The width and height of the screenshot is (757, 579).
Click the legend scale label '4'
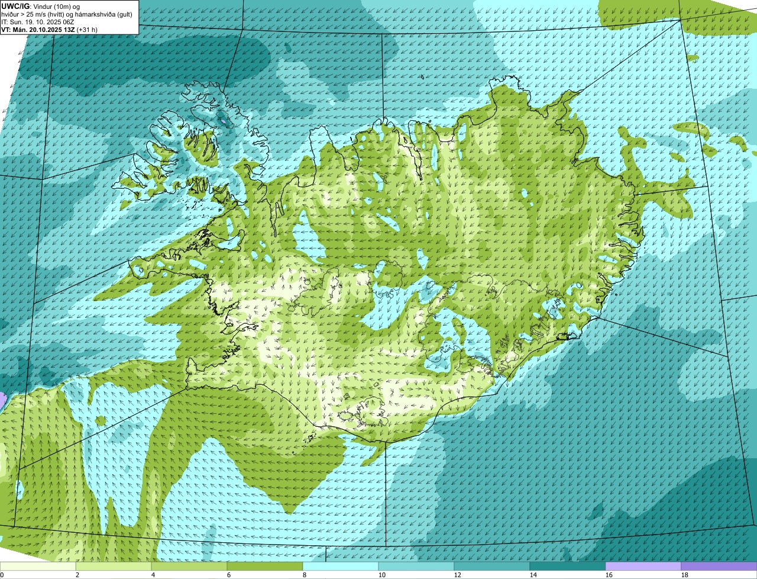[x=153, y=575]
